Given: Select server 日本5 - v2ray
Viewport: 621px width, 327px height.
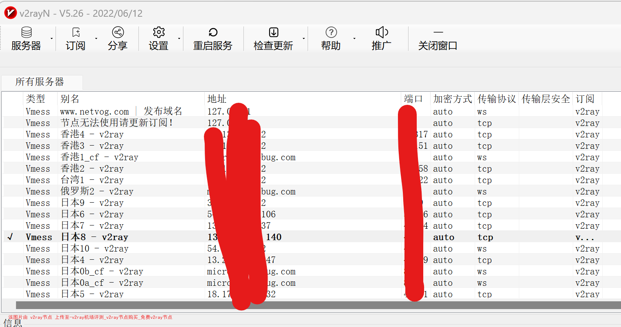Looking at the screenshot, I should pos(312,294).
